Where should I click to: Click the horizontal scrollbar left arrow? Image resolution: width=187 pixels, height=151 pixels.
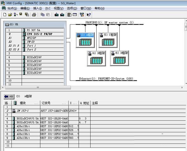(3, 87)
